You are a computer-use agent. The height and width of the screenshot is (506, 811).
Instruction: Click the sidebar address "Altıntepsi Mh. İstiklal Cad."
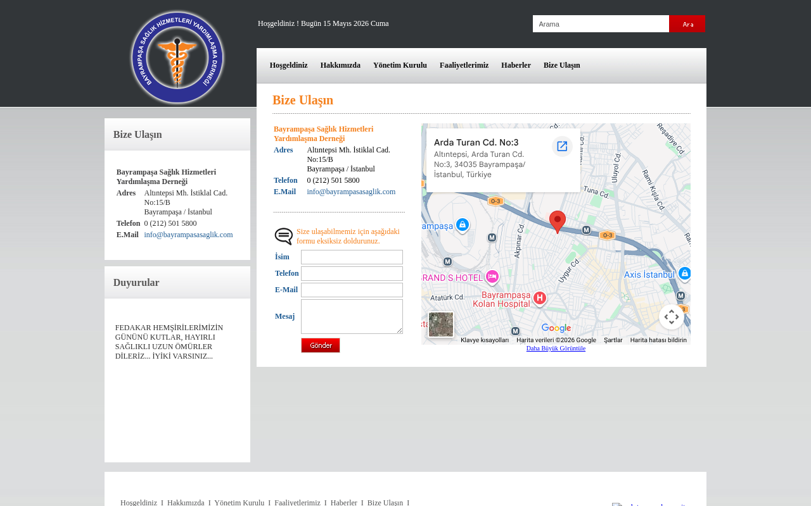pos(186,193)
